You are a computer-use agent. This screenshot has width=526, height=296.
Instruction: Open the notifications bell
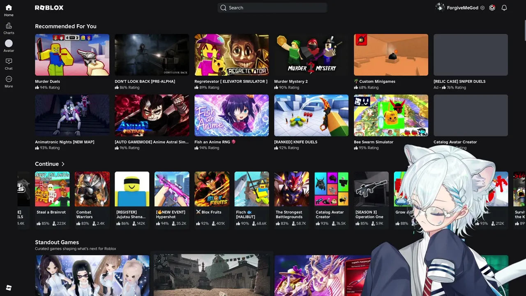(504, 8)
